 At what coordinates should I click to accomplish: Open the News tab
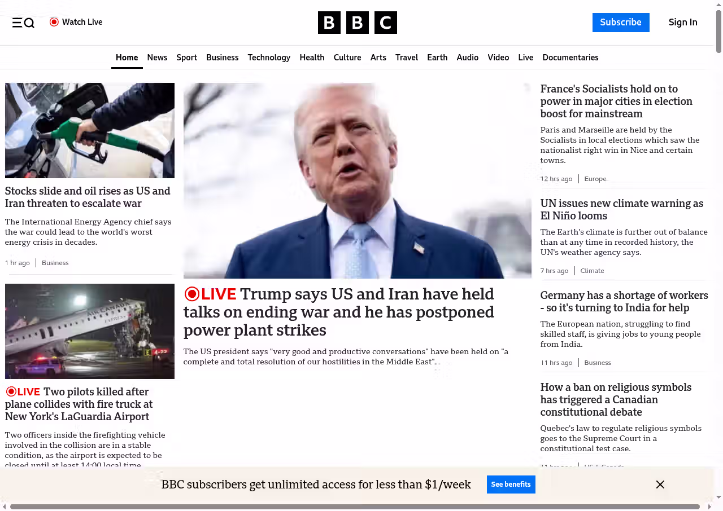pyautogui.click(x=157, y=58)
